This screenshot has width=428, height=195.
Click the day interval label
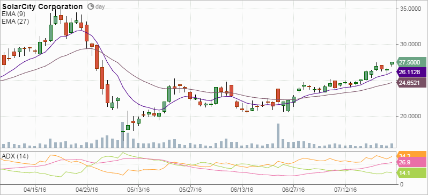click(x=100, y=7)
